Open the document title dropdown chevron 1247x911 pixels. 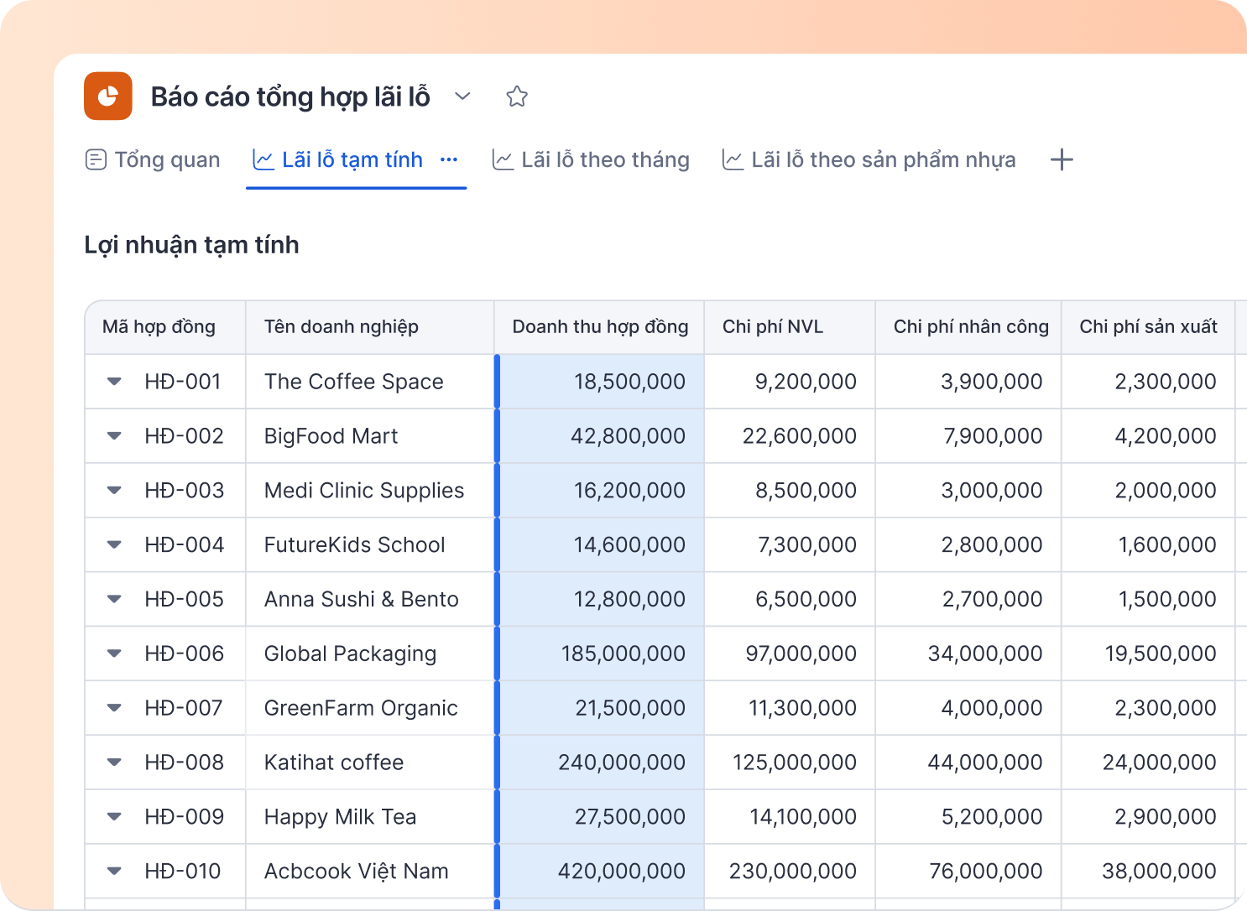point(462,96)
